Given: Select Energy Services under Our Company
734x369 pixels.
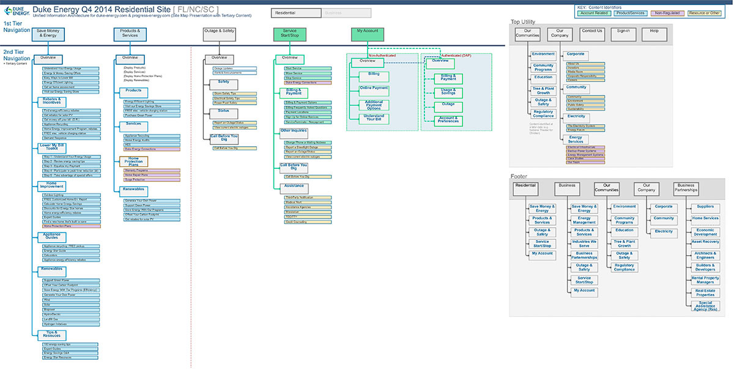Looking at the screenshot, I should pyautogui.click(x=576, y=140).
